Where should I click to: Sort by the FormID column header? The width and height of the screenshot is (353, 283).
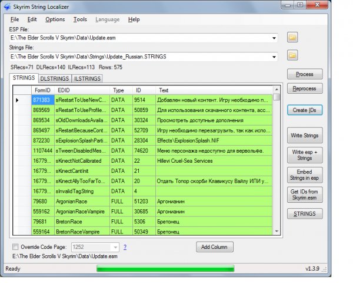click(x=42, y=90)
